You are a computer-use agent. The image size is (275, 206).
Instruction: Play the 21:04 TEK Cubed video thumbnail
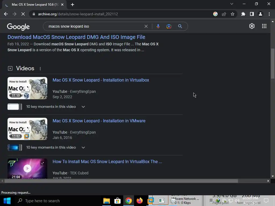pyautogui.click(x=27, y=168)
